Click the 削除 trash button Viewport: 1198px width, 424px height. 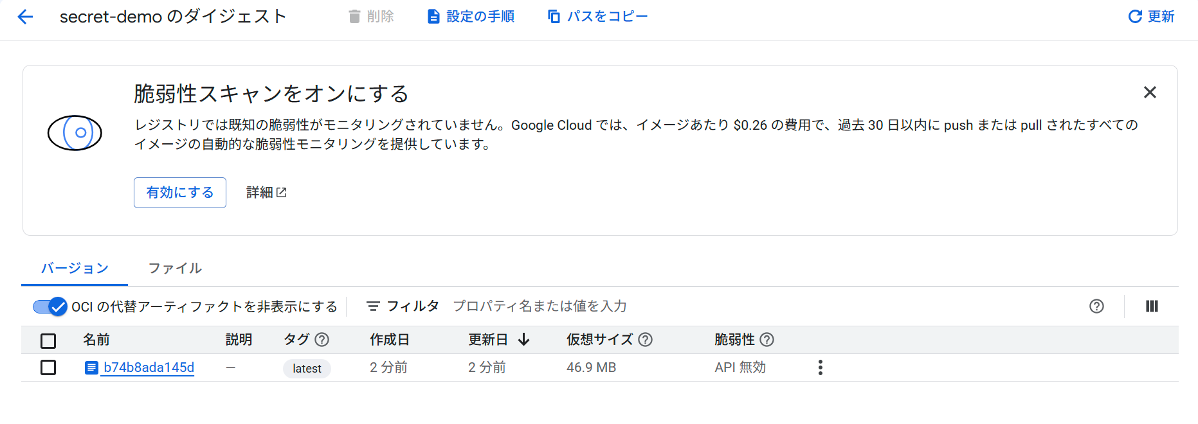click(x=371, y=17)
